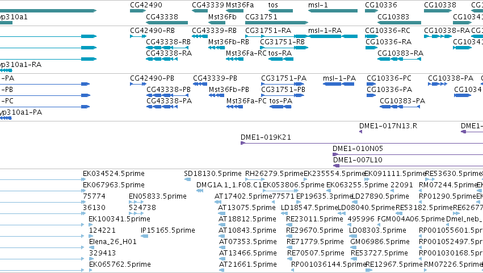The image size is (483, 273).
Task: Select the CG43339-RB transcript feature
Action: point(200,36)
